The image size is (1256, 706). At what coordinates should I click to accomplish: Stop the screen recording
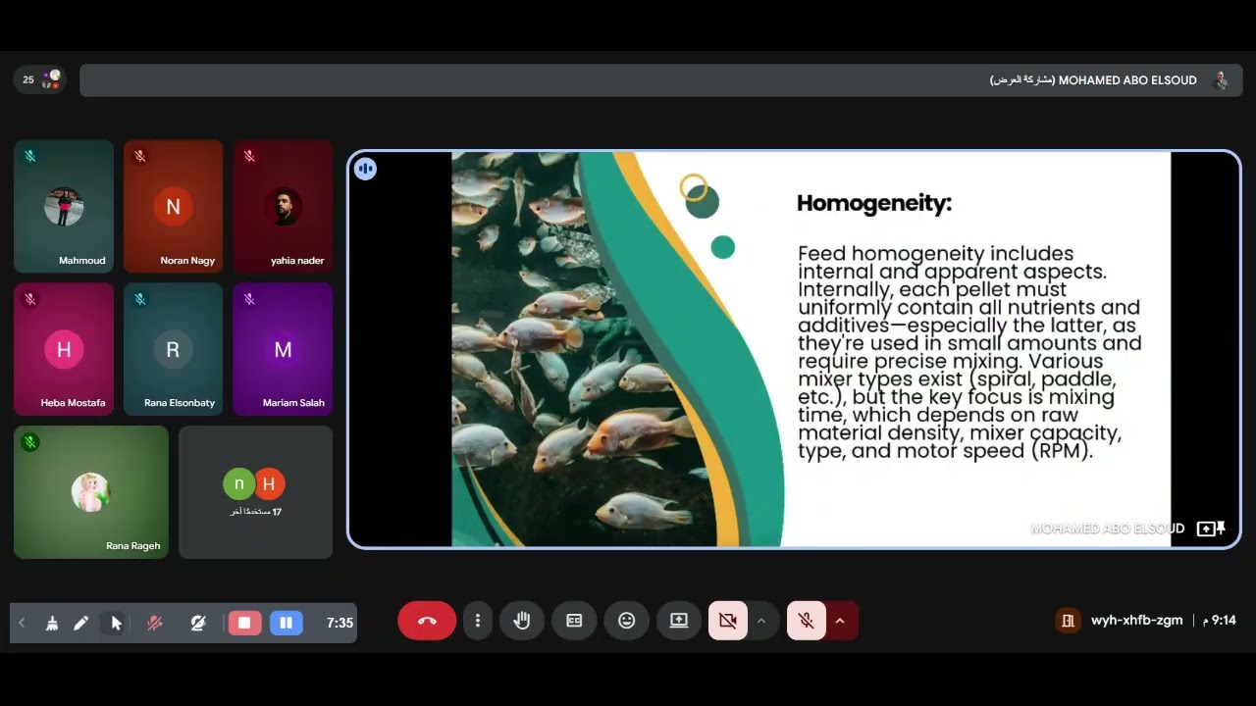coord(244,623)
